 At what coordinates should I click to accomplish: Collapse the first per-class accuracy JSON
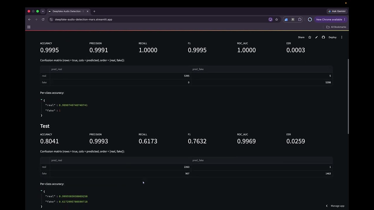[x=41, y=100]
